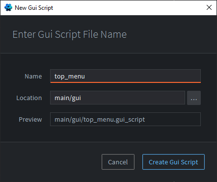Click the 'top_menu' text in Name field

coord(70,77)
